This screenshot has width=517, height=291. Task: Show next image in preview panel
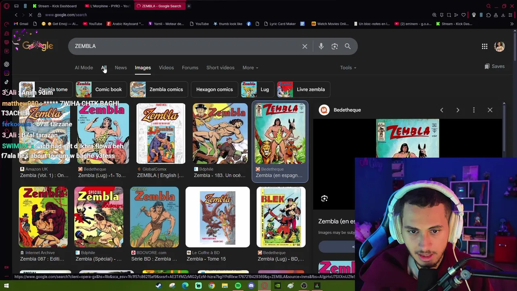click(x=458, y=110)
